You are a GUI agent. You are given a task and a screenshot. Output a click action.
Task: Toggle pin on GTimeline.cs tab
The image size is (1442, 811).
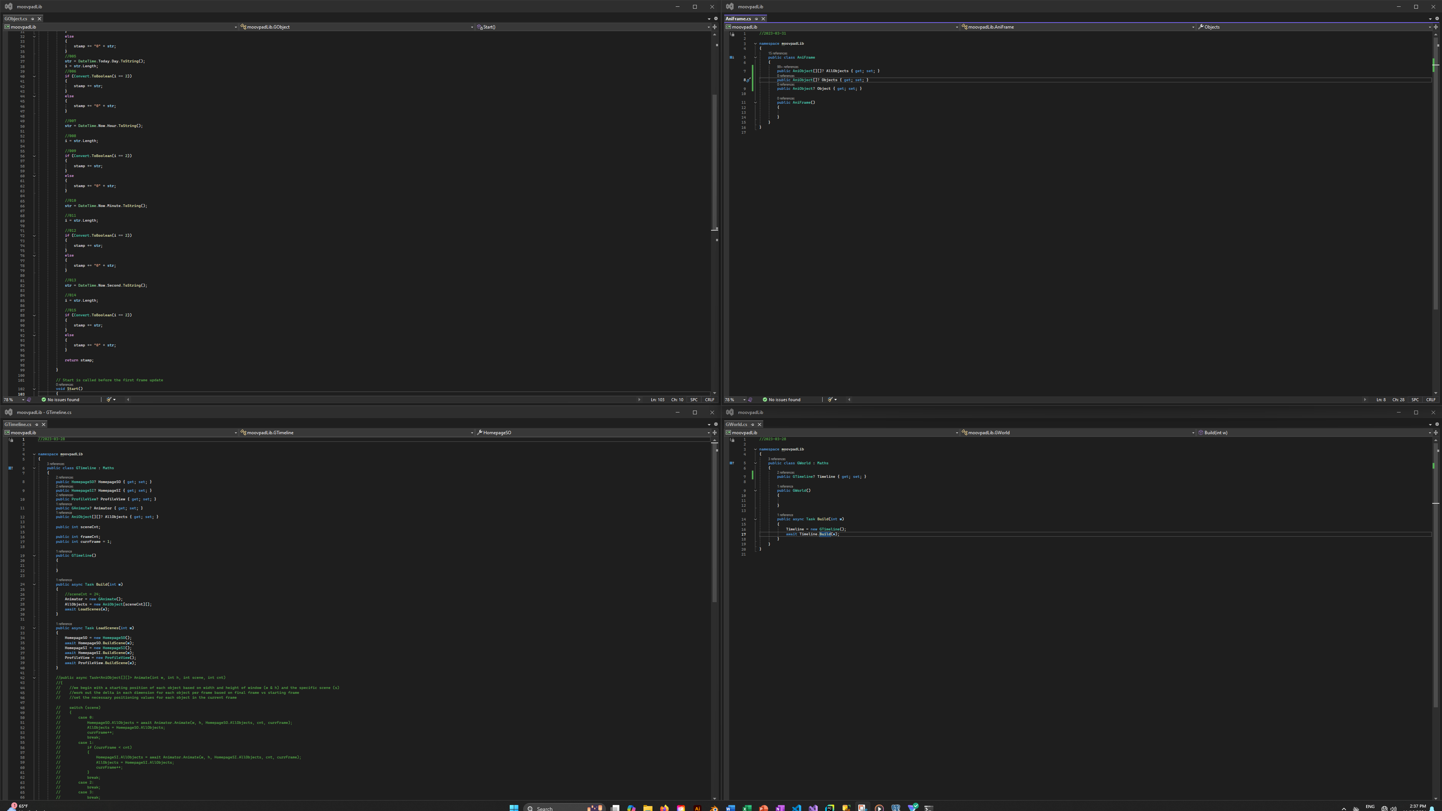tap(36, 424)
